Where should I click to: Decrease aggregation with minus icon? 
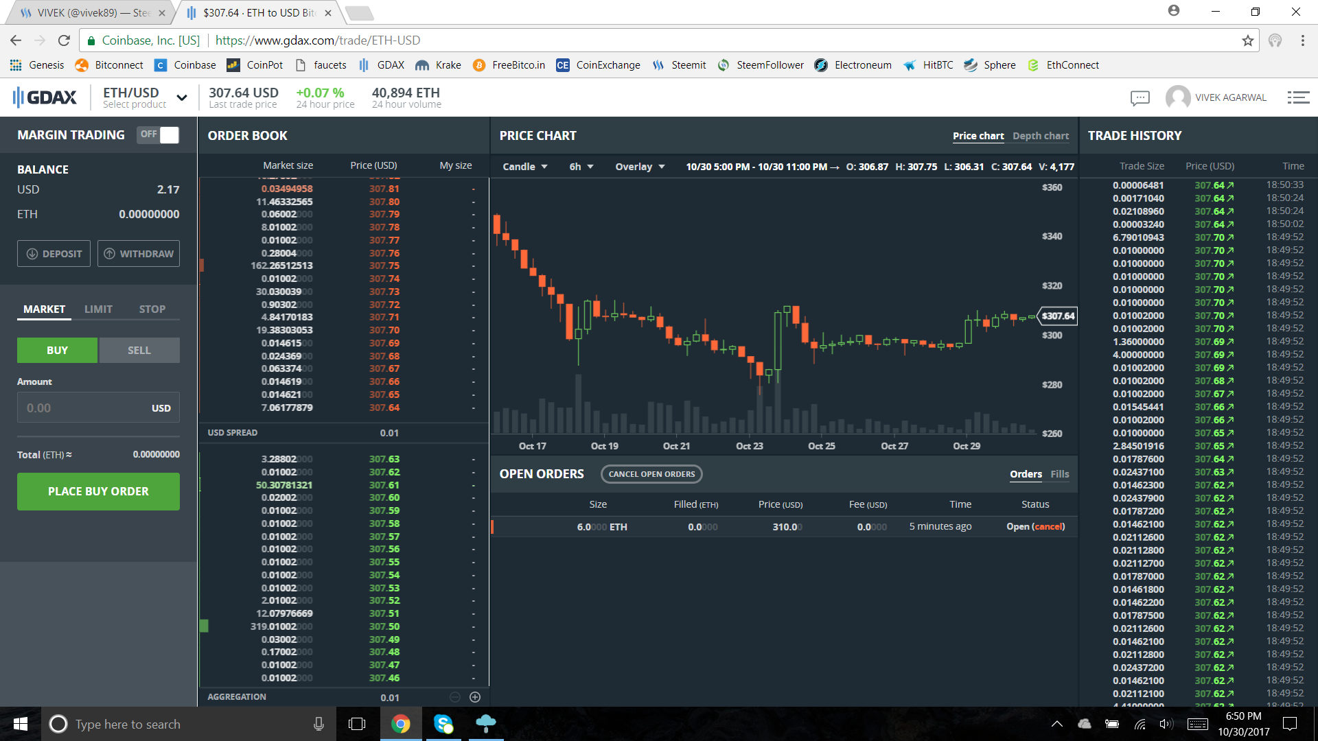pyautogui.click(x=454, y=697)
